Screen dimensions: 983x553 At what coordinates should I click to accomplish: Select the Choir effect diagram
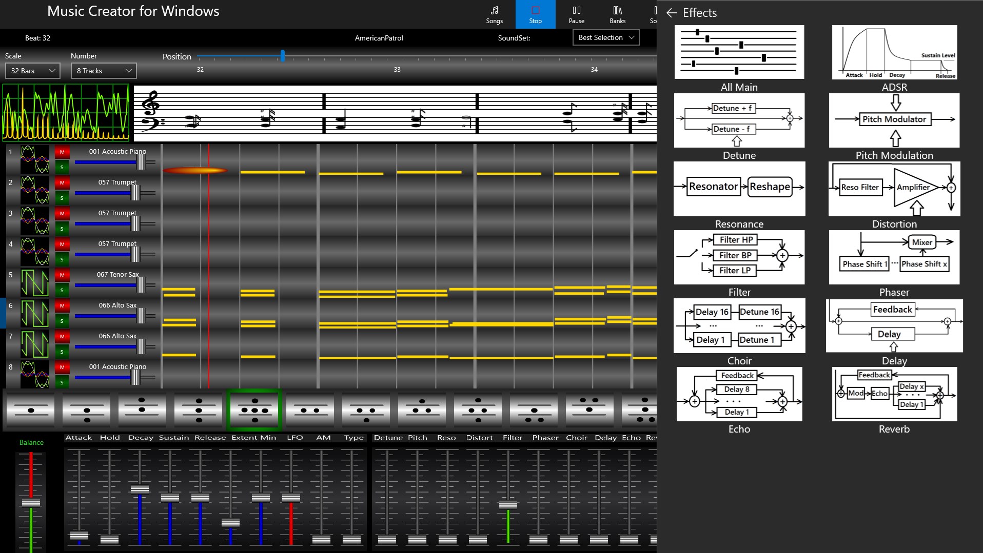[739, 325]
